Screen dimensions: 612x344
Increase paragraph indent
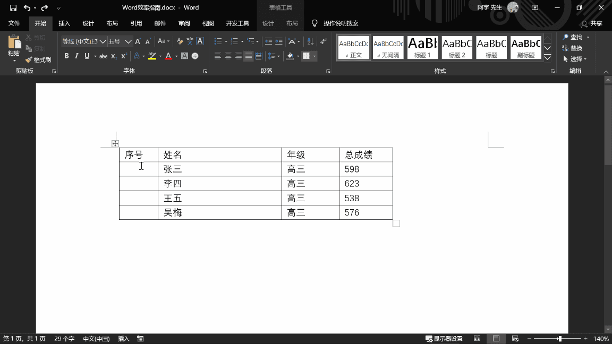279,41
